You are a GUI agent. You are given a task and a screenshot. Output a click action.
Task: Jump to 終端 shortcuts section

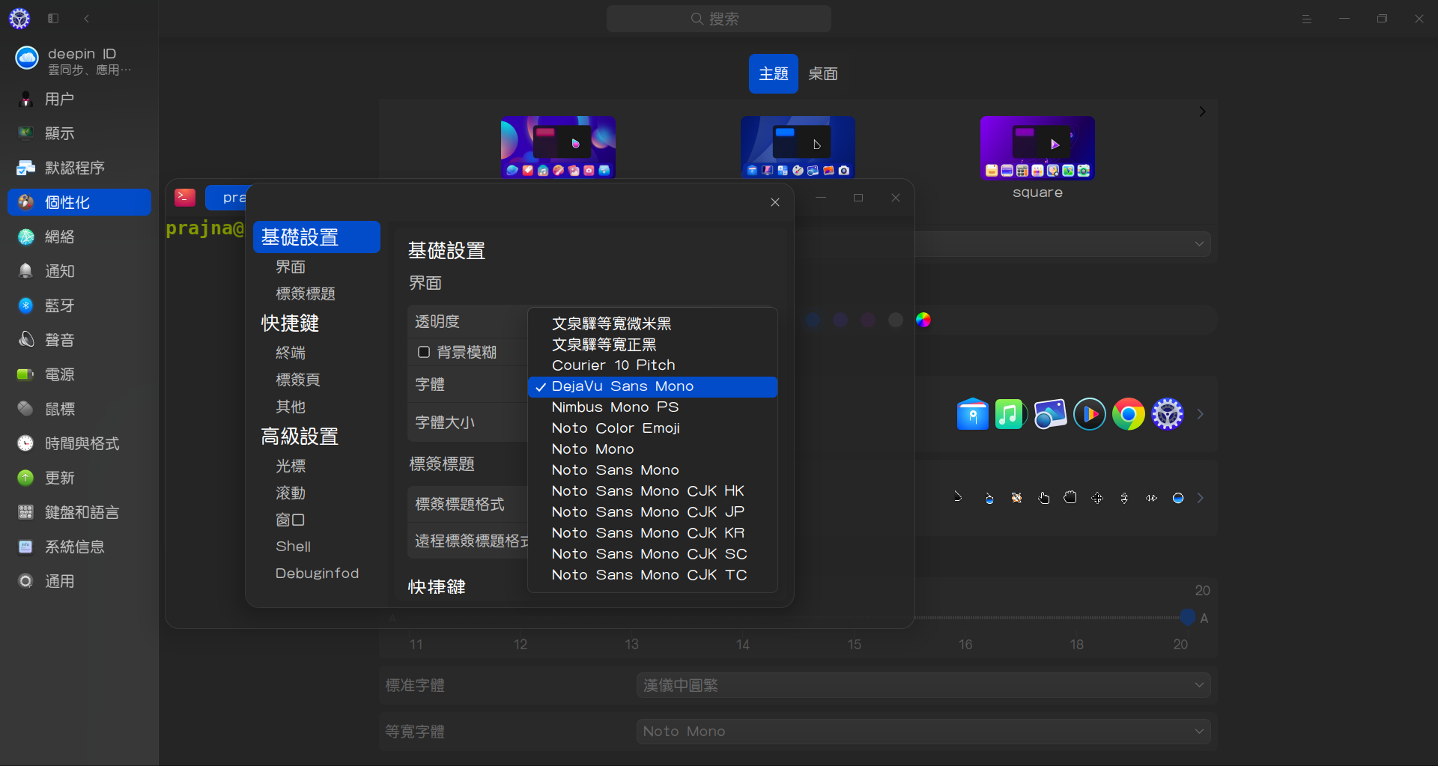click(x=291, y=353)
